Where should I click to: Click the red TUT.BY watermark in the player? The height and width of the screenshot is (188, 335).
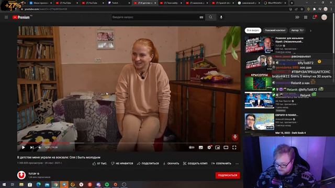pyautogui.click(x=235, y=137)
